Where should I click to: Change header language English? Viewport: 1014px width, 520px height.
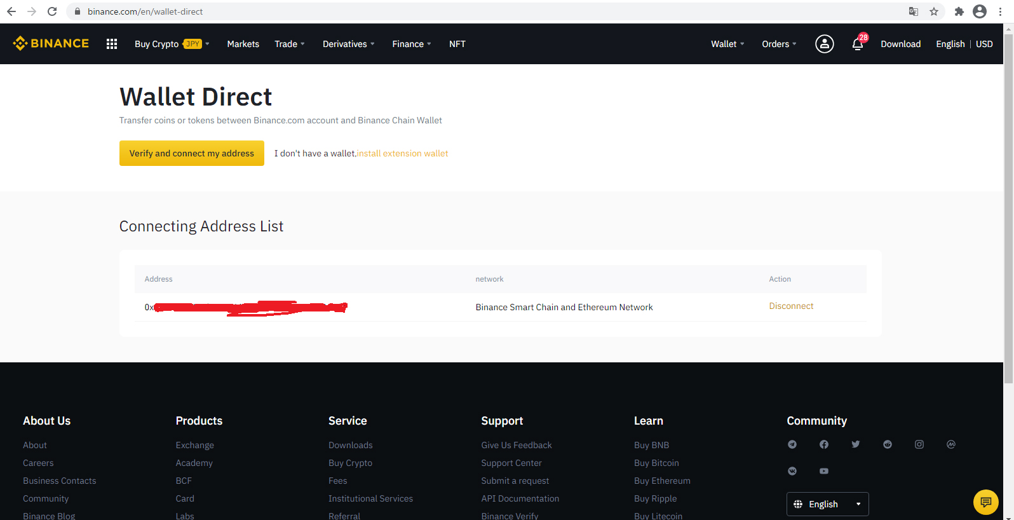pos(950,44)
